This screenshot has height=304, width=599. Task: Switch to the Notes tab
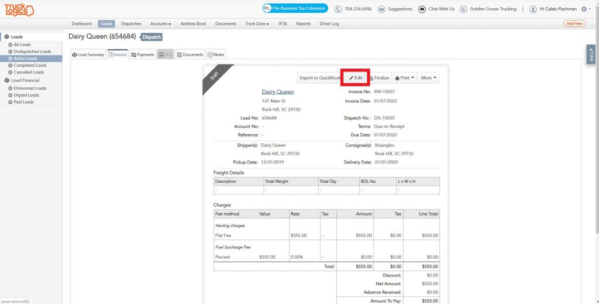click(216, 54)
